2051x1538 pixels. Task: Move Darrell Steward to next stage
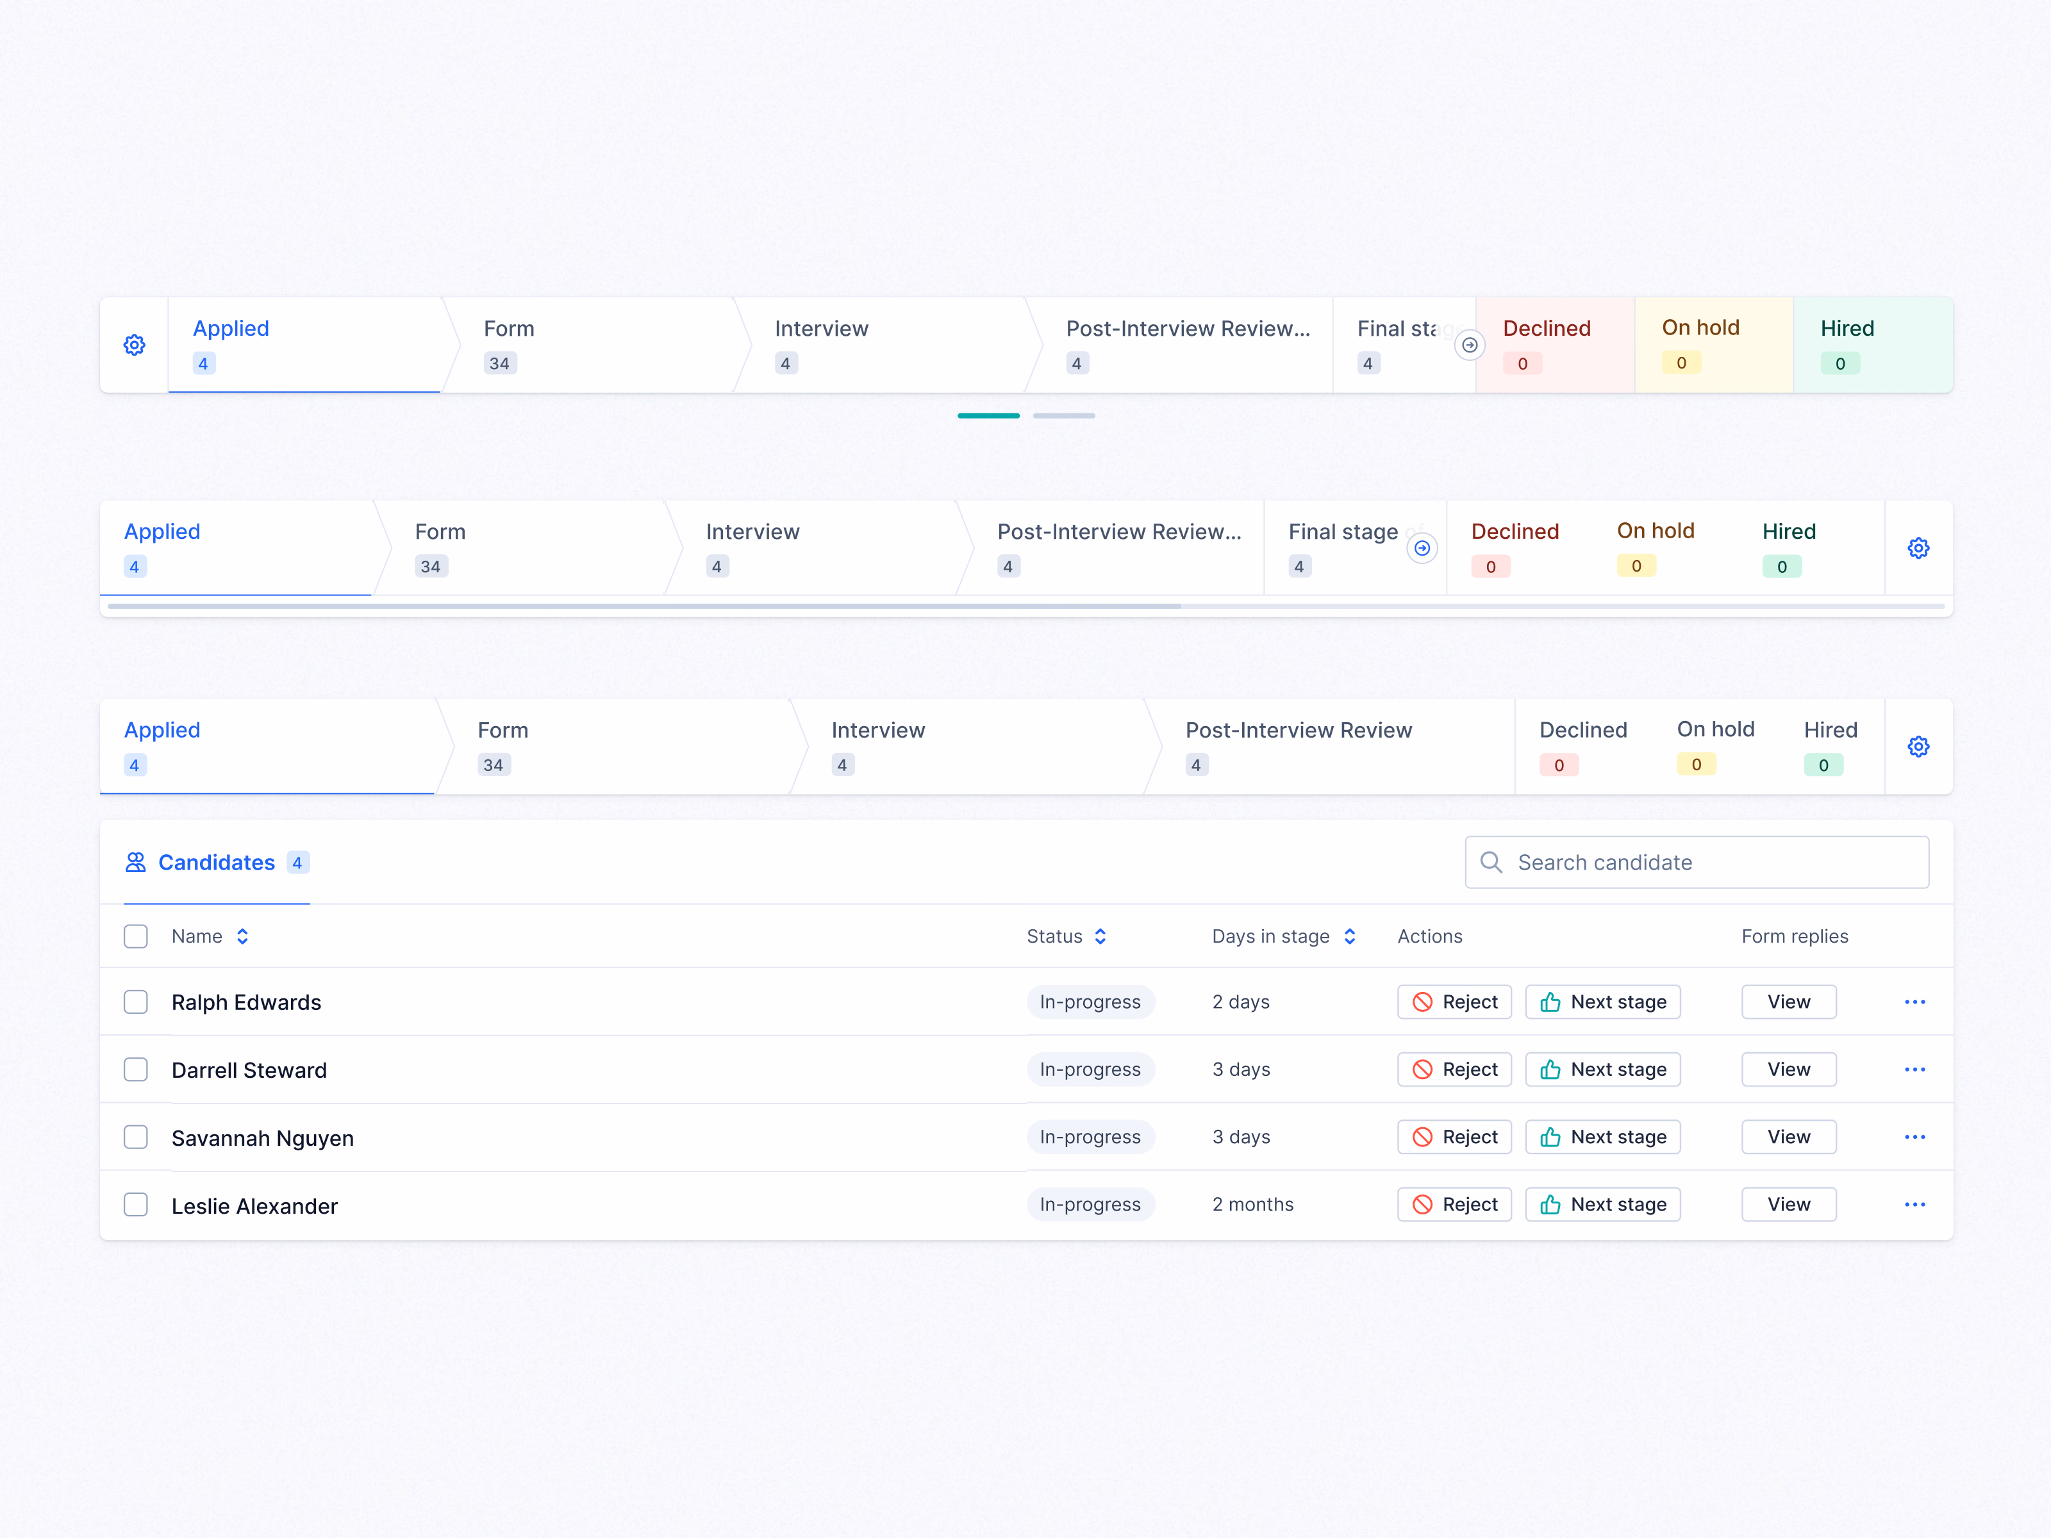click(x=1602, y=1070)
